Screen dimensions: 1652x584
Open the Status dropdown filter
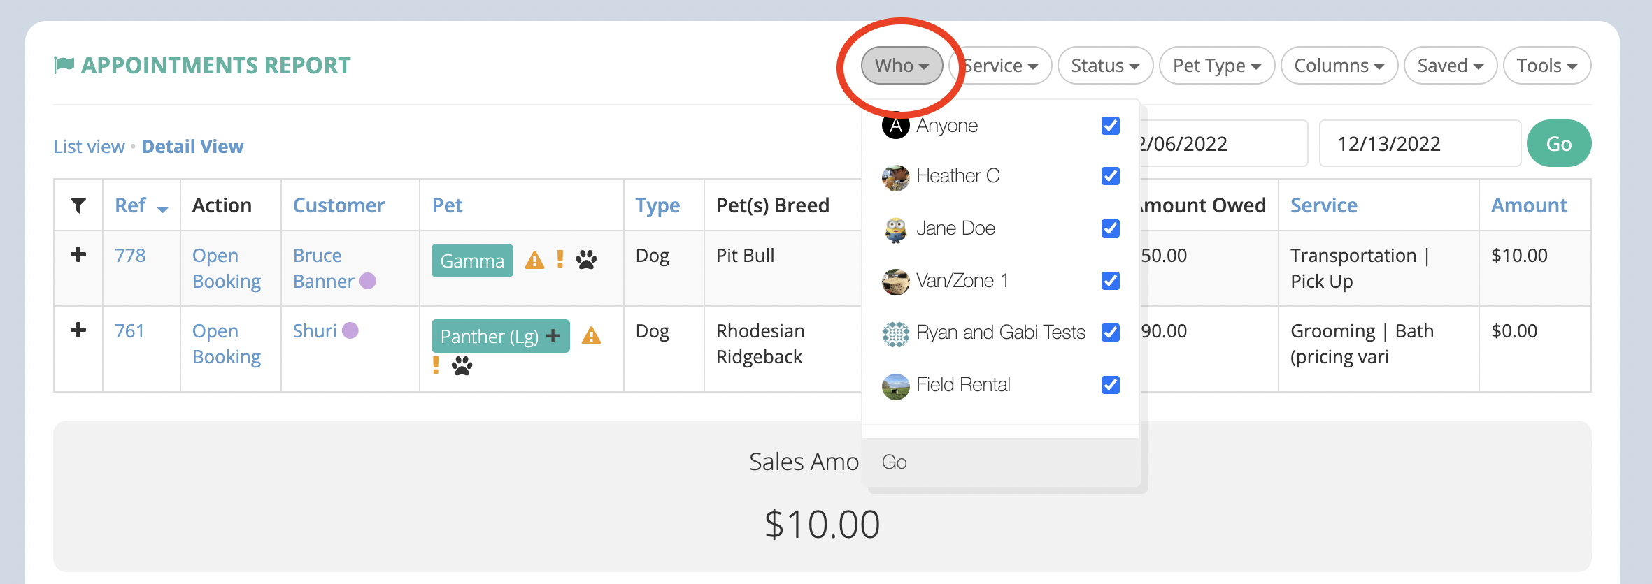pyautogui.click(x=1105, y=66)
